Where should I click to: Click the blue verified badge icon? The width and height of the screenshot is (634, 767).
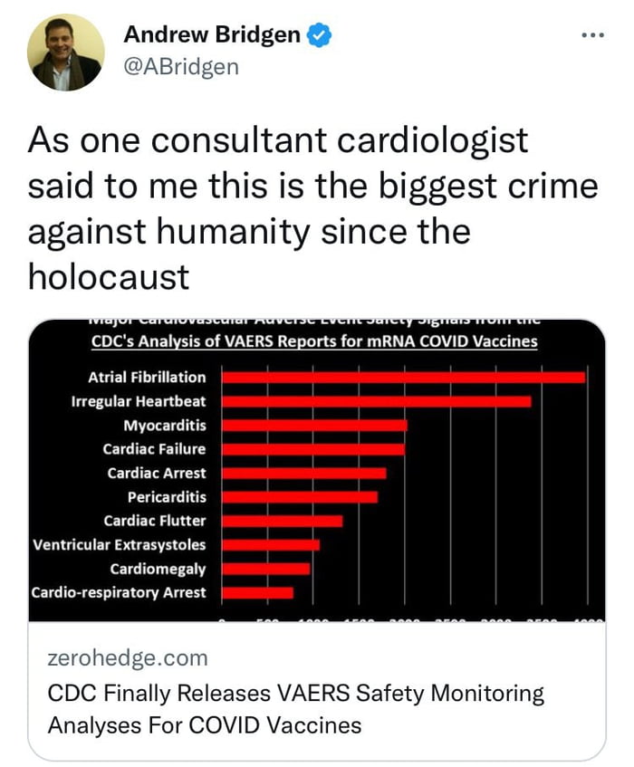point(319,35)
